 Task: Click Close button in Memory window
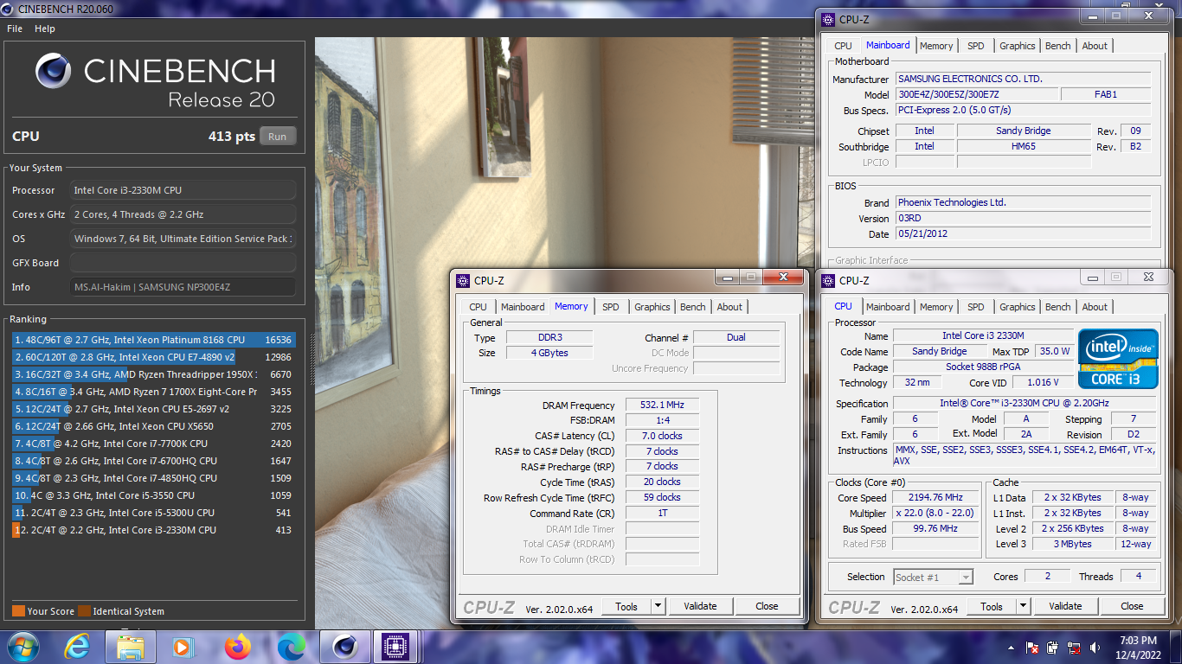767,606
